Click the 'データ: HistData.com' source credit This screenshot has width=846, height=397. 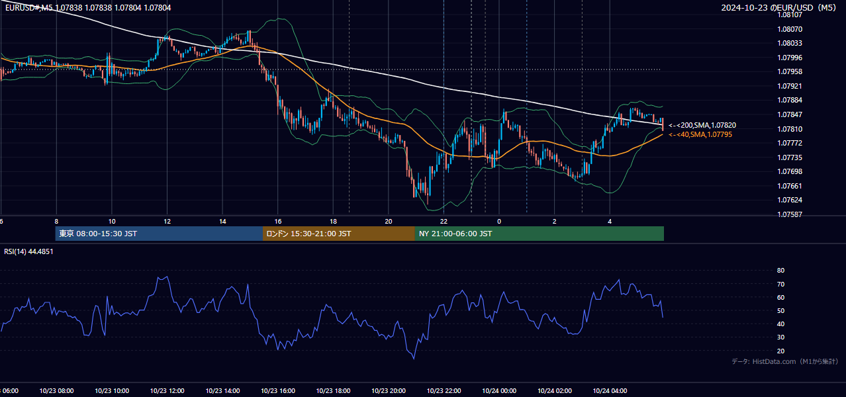click(x=784, y=361)
